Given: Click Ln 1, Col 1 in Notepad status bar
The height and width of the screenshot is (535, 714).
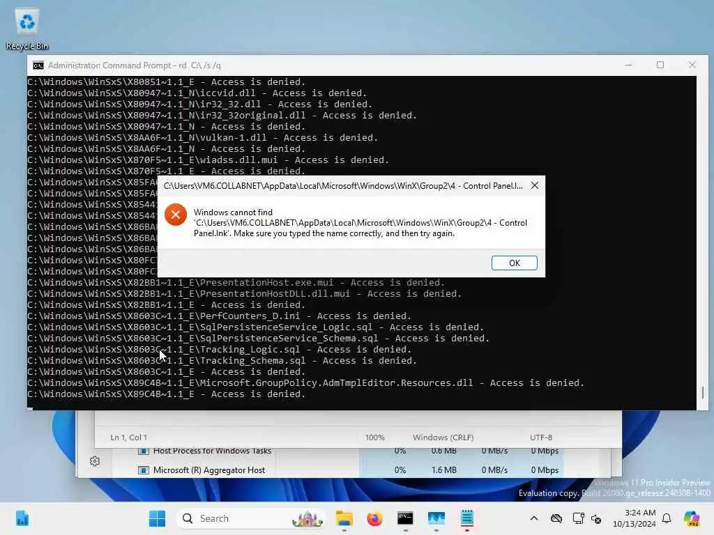Looking at the screenshot, I should click(129, 437).
